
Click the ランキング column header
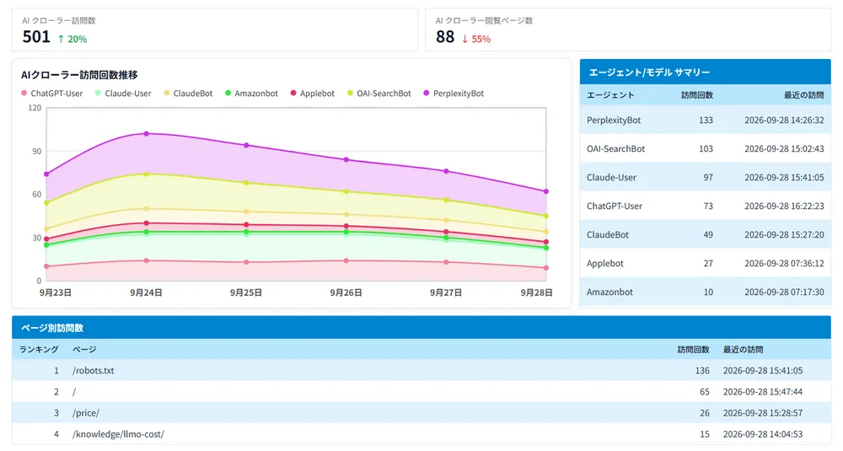coord(39,349)
